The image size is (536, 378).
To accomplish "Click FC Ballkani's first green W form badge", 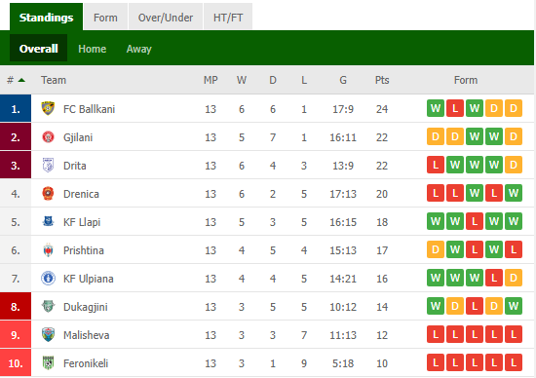I will click(436, 108).
